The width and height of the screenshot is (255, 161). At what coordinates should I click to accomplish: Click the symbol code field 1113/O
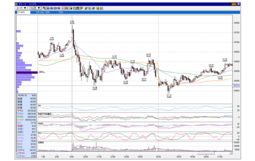point(23,12)
